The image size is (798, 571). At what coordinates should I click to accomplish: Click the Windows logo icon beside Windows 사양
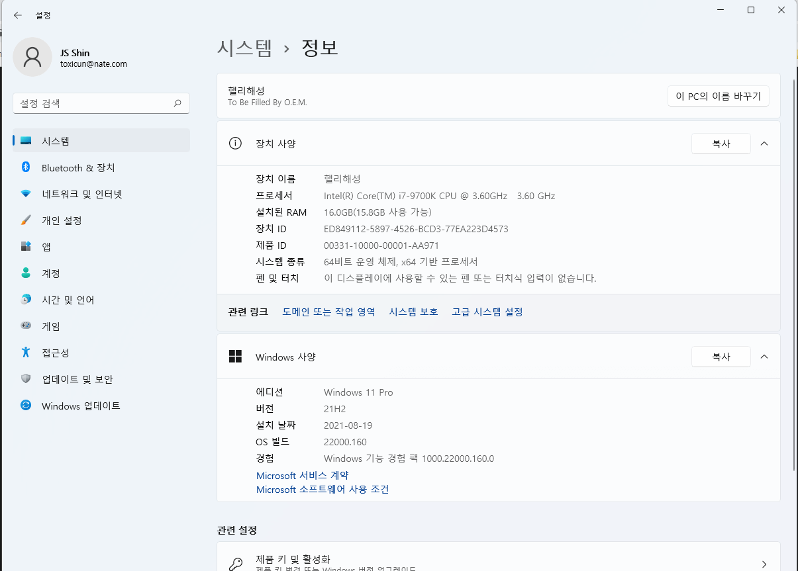pos(235,357)
